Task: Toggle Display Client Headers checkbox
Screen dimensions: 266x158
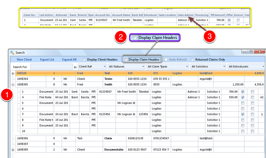Action: click(x=84, y=60)
